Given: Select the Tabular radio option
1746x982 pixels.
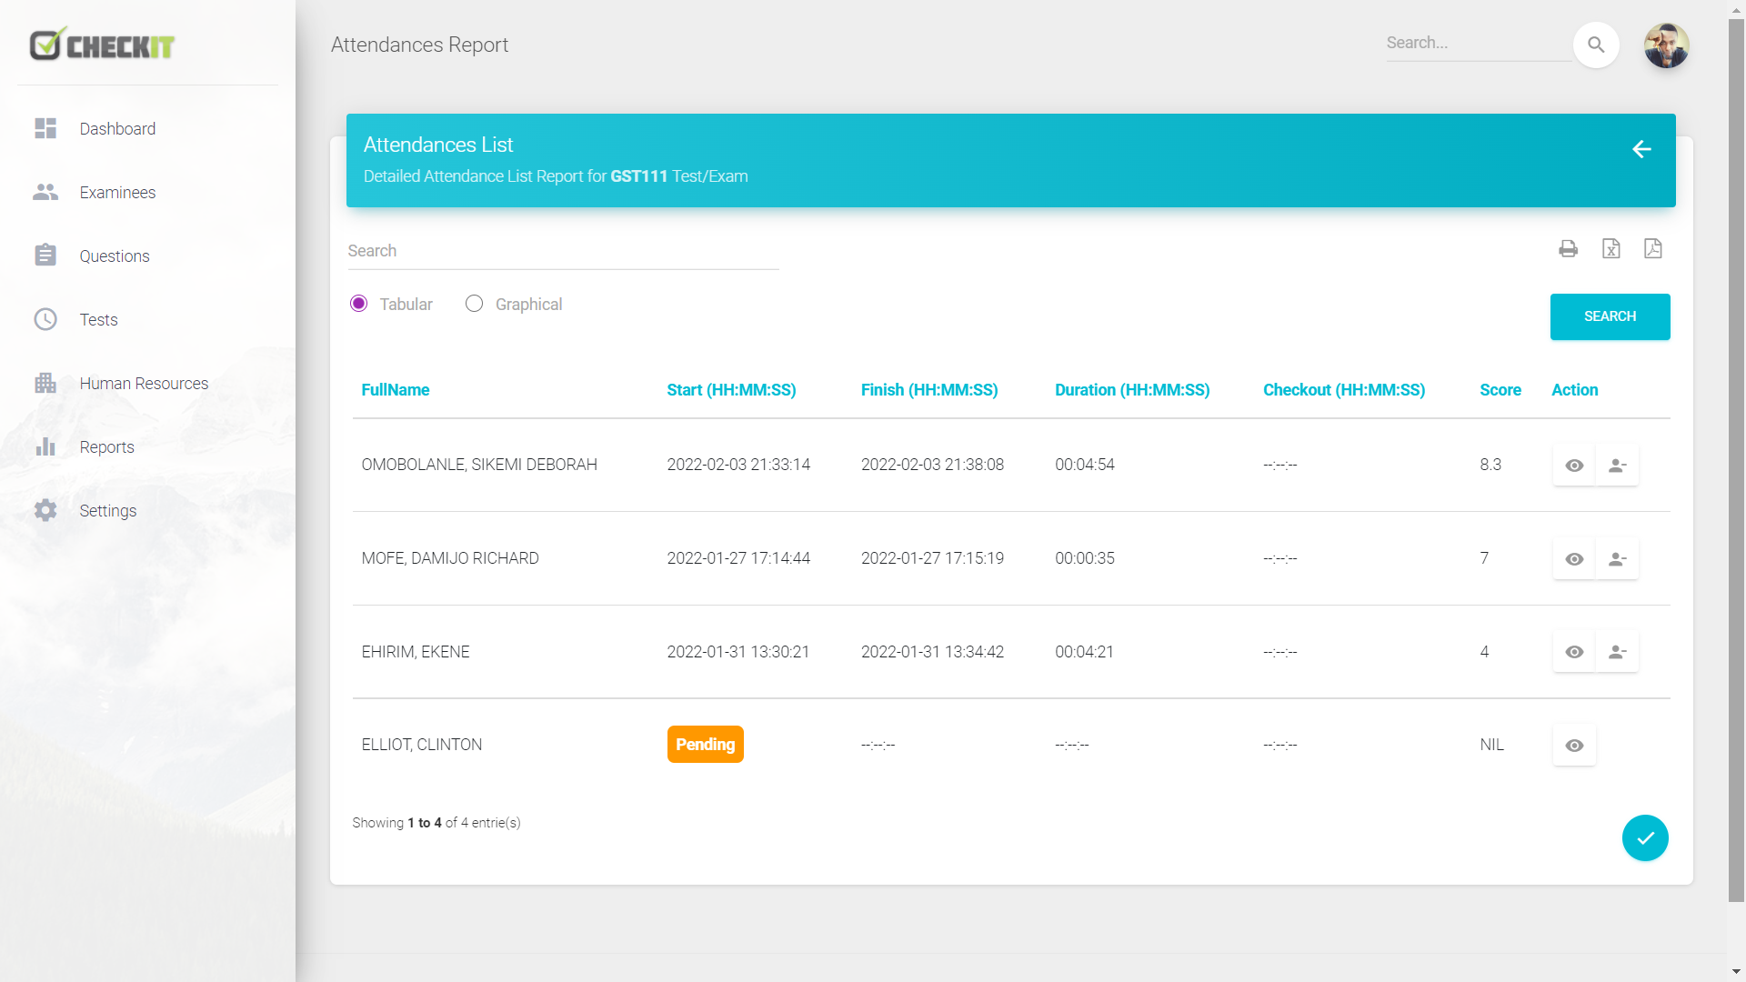Looking at the screenshot, I should click(359, 304).
